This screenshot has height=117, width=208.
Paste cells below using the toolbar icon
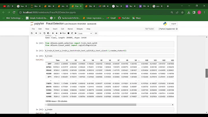click(x=48, y=33)
